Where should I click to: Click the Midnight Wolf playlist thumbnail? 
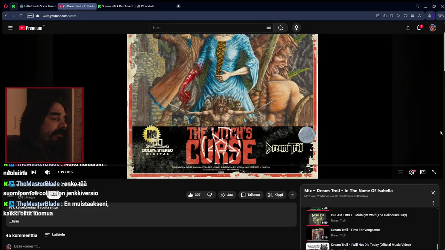317,219
